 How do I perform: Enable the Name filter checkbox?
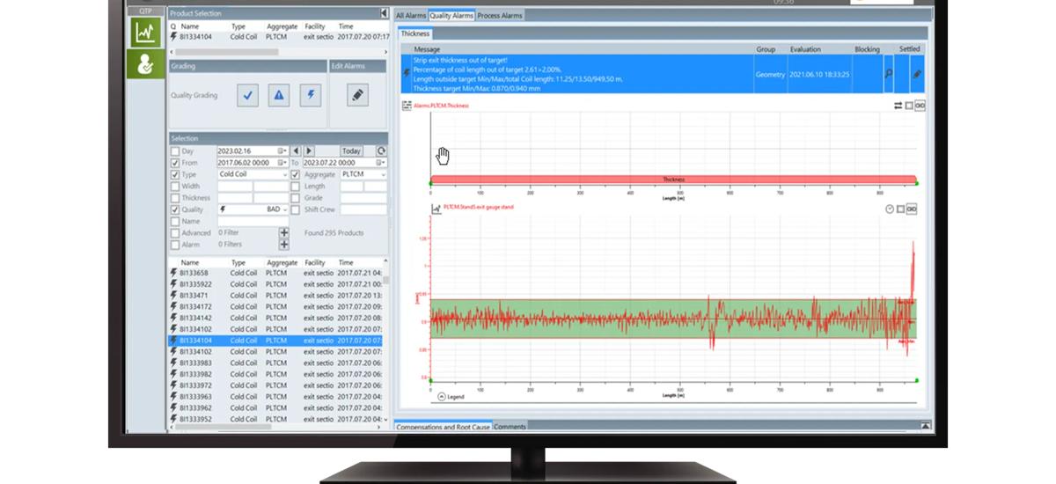point(174,222)
